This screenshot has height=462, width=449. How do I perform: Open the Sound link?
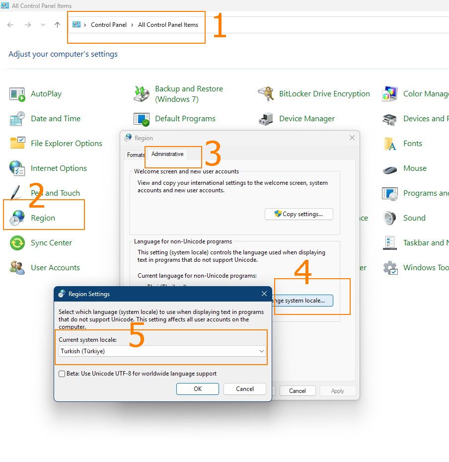pyautogui.click(x=414, y=218)
